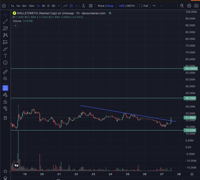The image size is (200, 180).
Task: Select USD denomination
Action: click(x=122, y=6)
